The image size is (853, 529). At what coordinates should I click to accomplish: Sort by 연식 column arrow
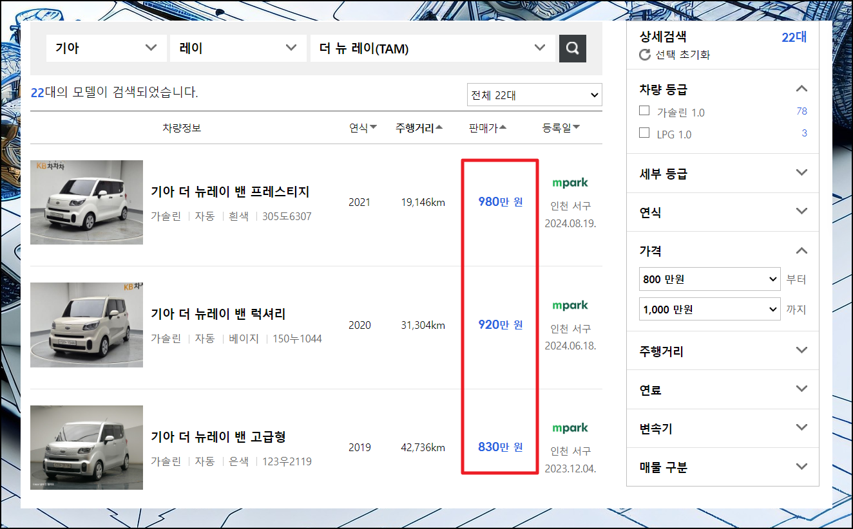pos(373,128)
